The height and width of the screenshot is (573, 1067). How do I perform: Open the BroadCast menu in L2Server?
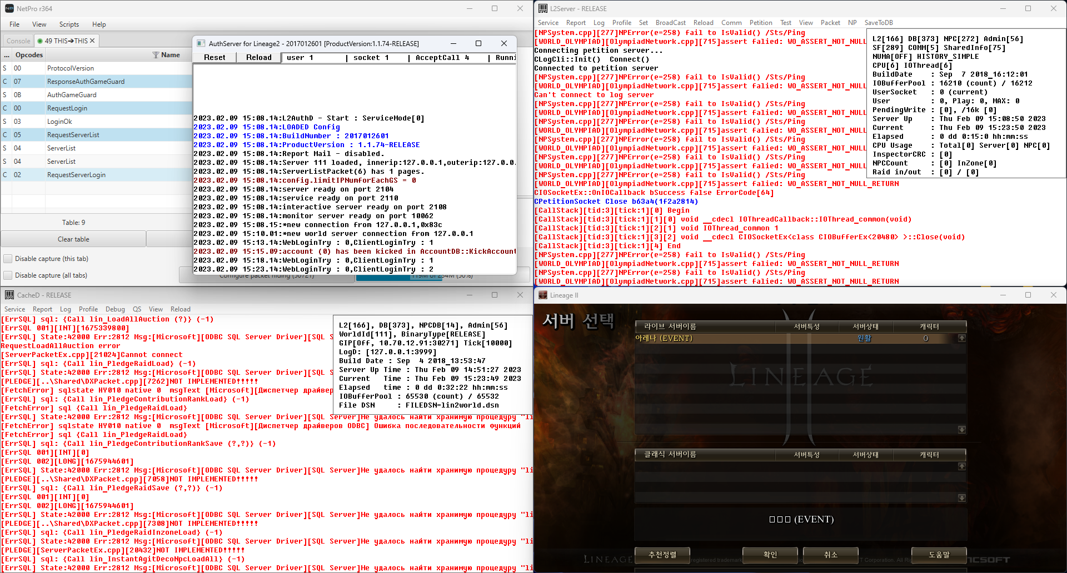pos(671,23)
